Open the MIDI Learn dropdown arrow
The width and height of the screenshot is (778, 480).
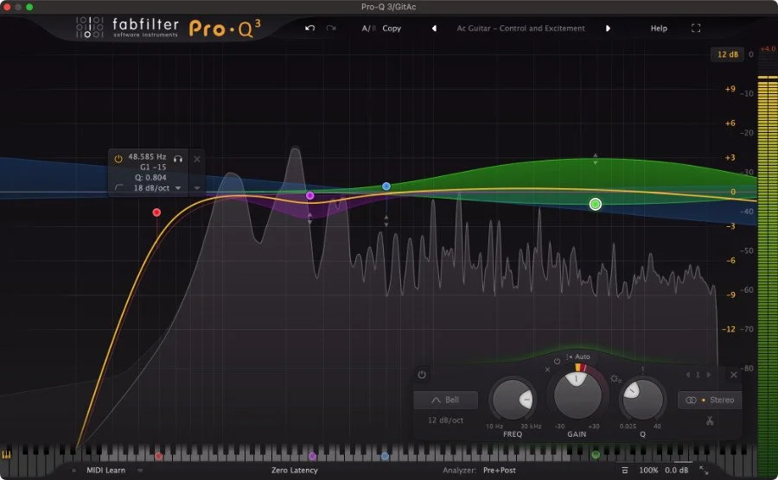pyautogui.click(x=140, y=471)
